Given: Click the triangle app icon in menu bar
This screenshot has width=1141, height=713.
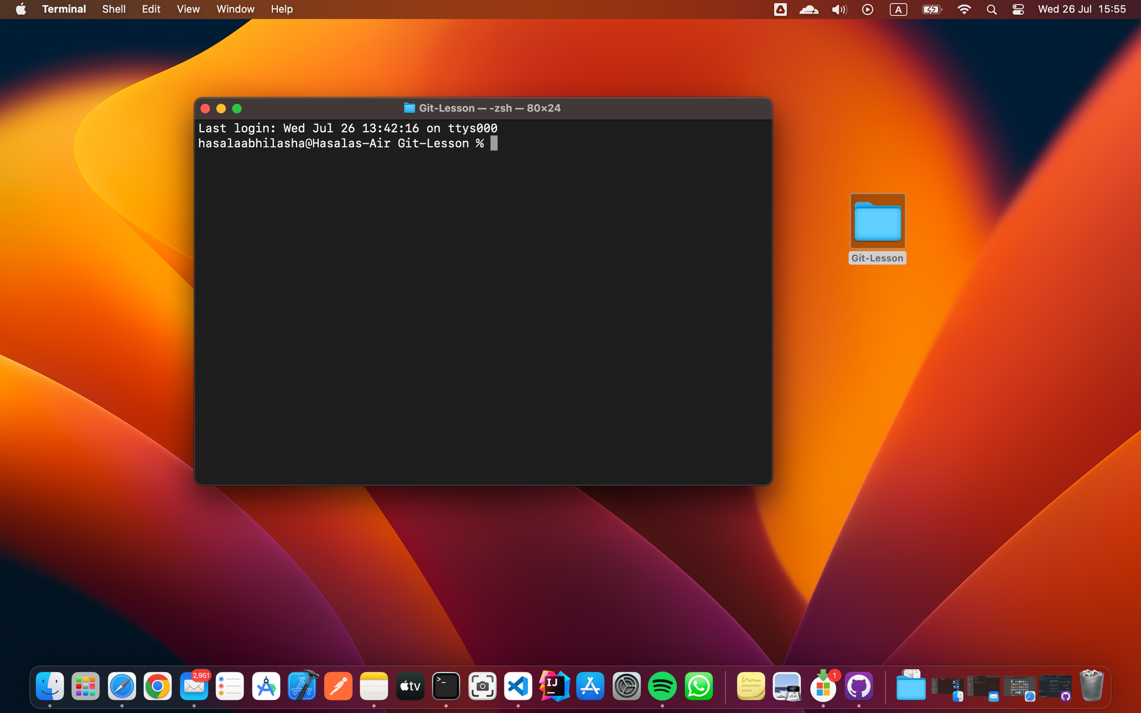Looking at the screenshot, I should pyautogui.click(x=780, y=9).
